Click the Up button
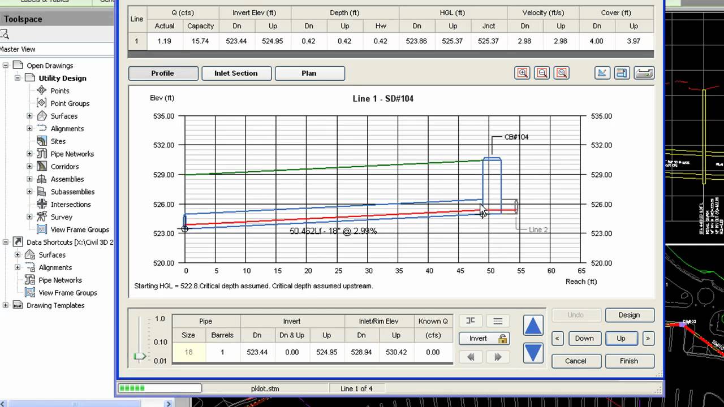The width and height of the screenshot is (724, 407). coord(621,338)
